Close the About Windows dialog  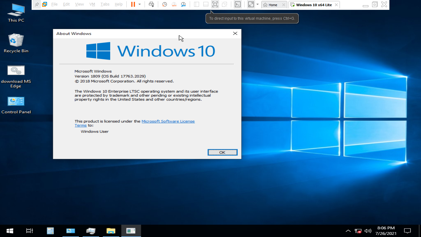click(x=235, y=33)
